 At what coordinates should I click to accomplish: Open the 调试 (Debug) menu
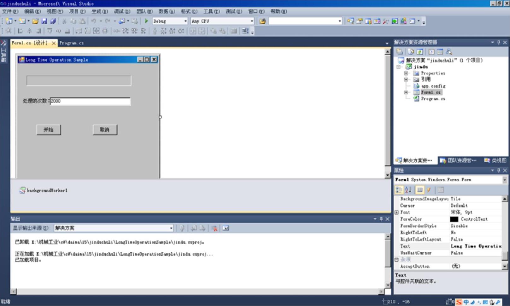122,12
